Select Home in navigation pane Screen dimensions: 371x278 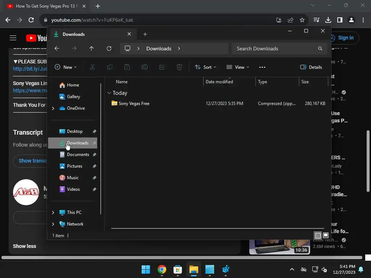tap(73, 85)
